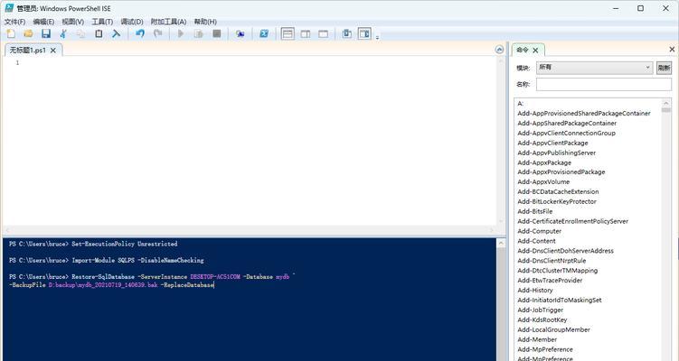The height and width of the screenshot is (361, 679).
Task: Open a new remote PowerShell tab
Action: pyautogui.click(x=240, y=33)
